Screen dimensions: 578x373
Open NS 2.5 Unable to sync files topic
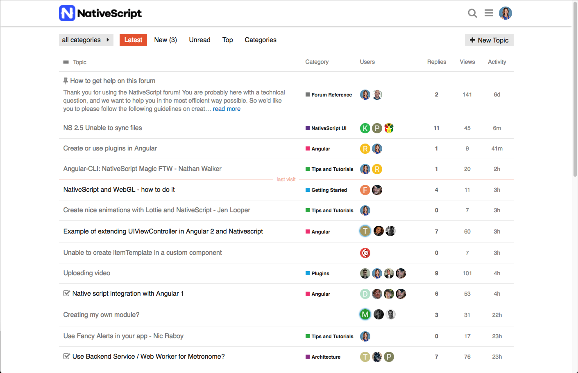pyautogui.click(x=102, y=128)
